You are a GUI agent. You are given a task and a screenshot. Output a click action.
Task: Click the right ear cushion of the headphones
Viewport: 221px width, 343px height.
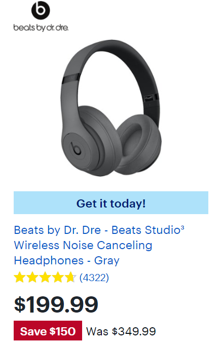tap(139, 142)
